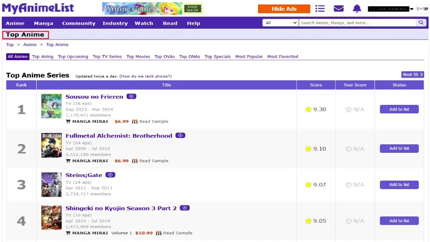The width and height of the screenshot is (430, 242).
Task: Click the Anime breadcrumb link
Action: point(30,44)
